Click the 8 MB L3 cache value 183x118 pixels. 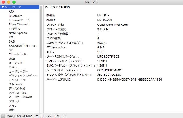pos(101,47)
